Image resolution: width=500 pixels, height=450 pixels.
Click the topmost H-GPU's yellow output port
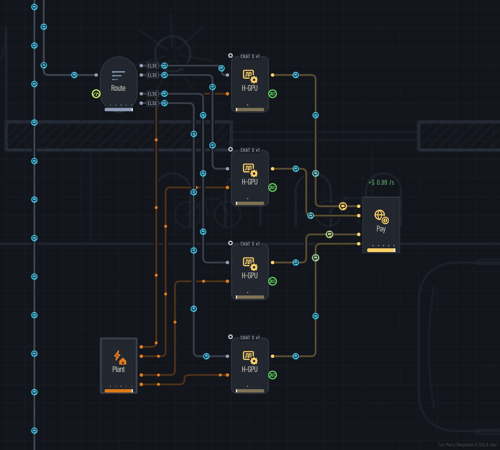point(272,75)
